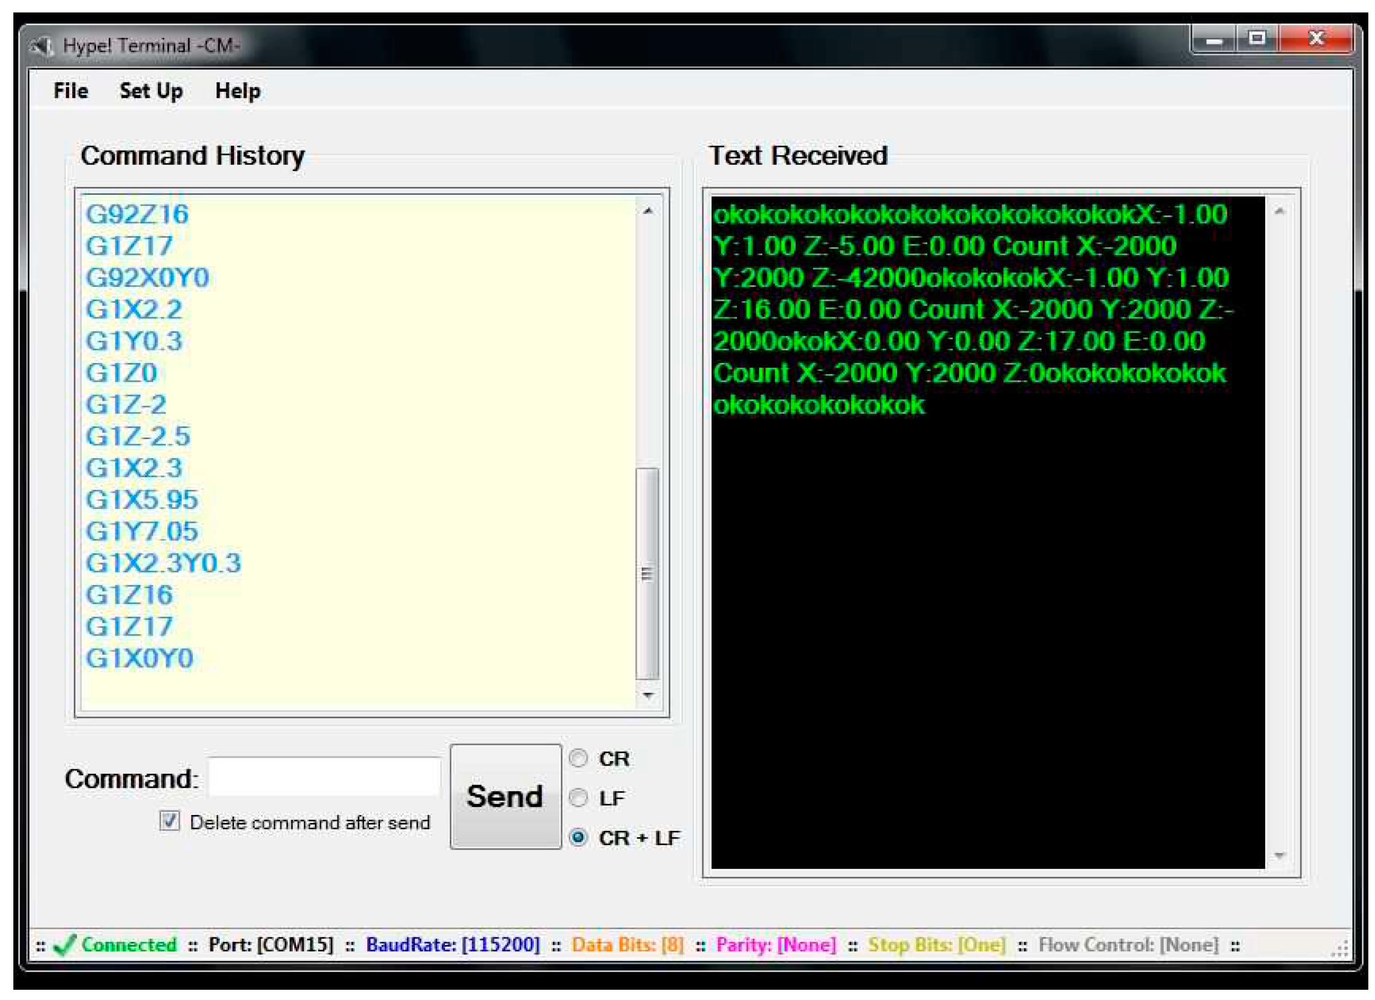Viewport: 1375px width, 1000px height.
Task: Click Text Received scroll up arrow
Action: coord(1279,211)
